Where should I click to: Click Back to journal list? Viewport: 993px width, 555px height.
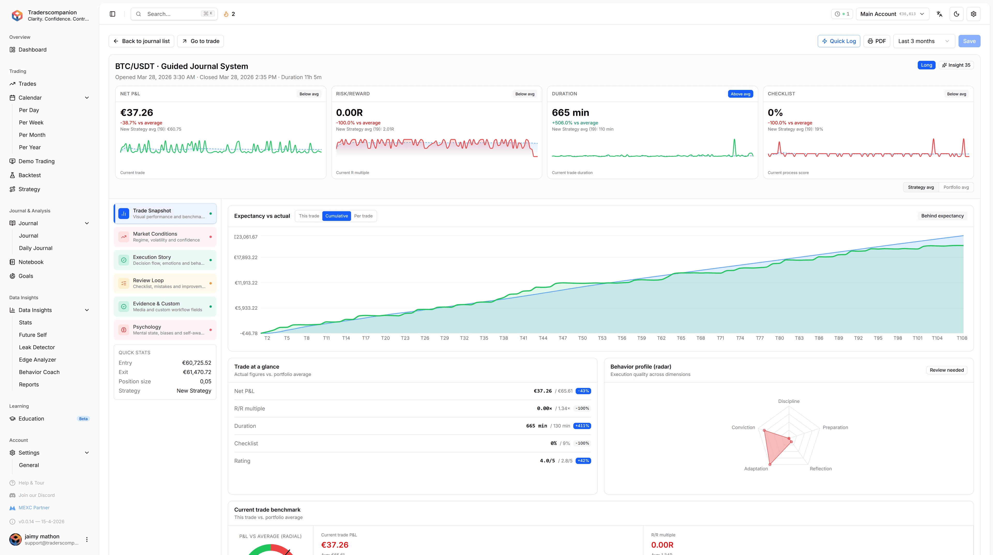coord(141,41)
